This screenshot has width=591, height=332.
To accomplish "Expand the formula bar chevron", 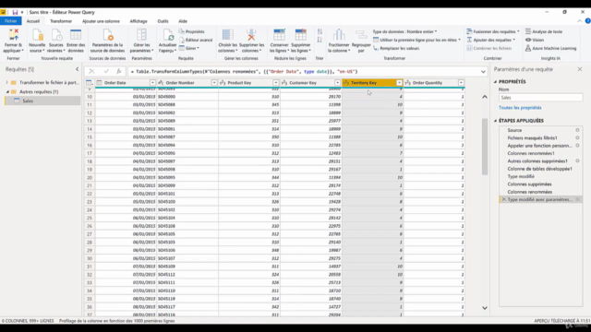I will [483, 72].
